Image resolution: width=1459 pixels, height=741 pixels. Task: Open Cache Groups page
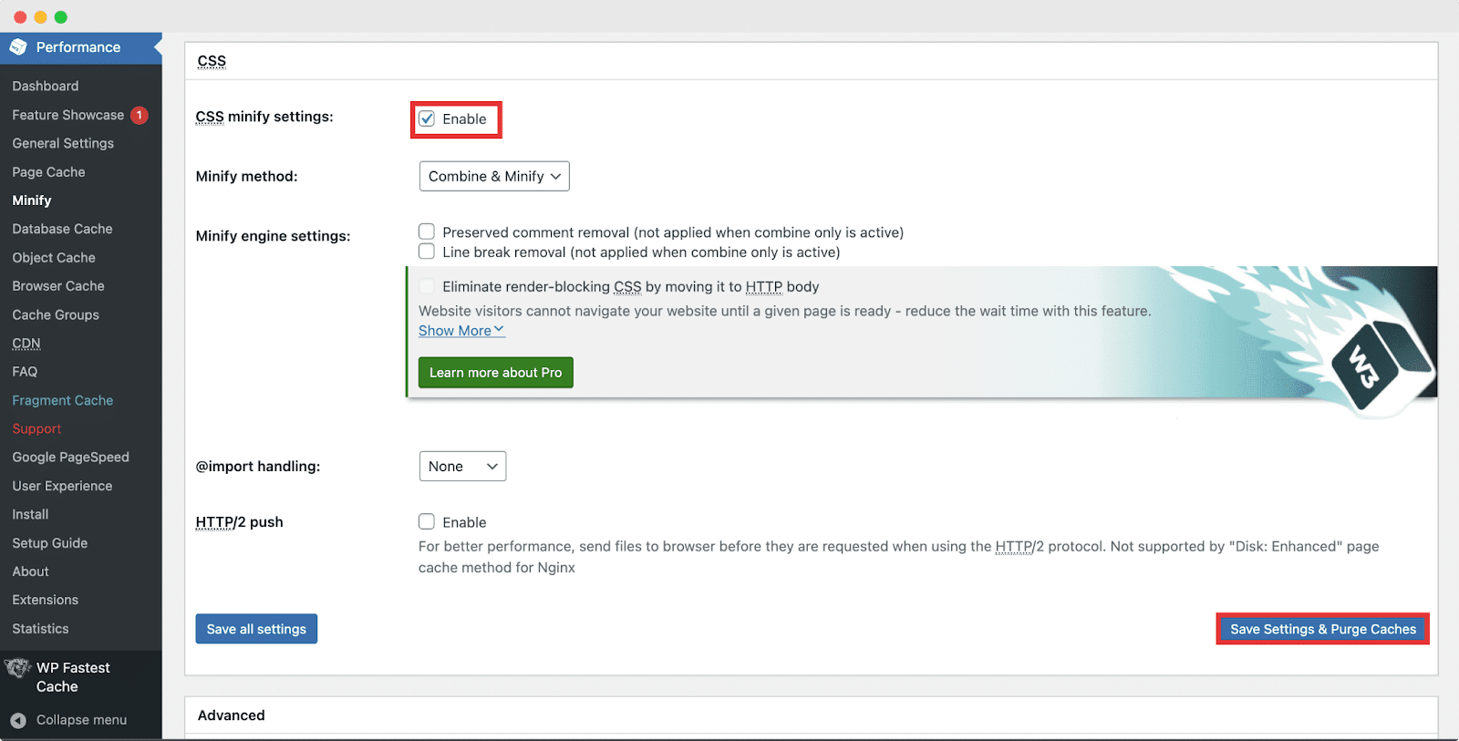[x=56, y=314]
